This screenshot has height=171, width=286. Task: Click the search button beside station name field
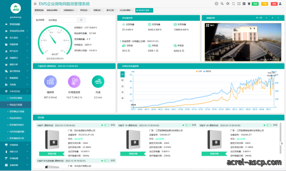point(81,20)
